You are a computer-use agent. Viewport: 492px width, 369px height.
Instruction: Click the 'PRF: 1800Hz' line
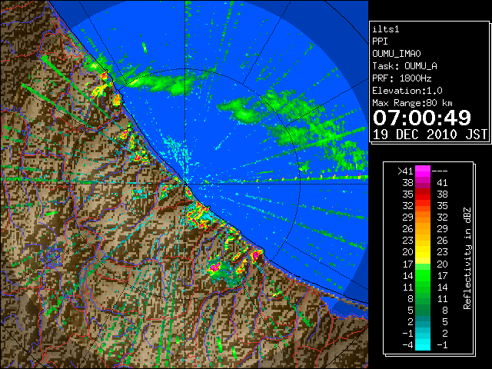402,78
